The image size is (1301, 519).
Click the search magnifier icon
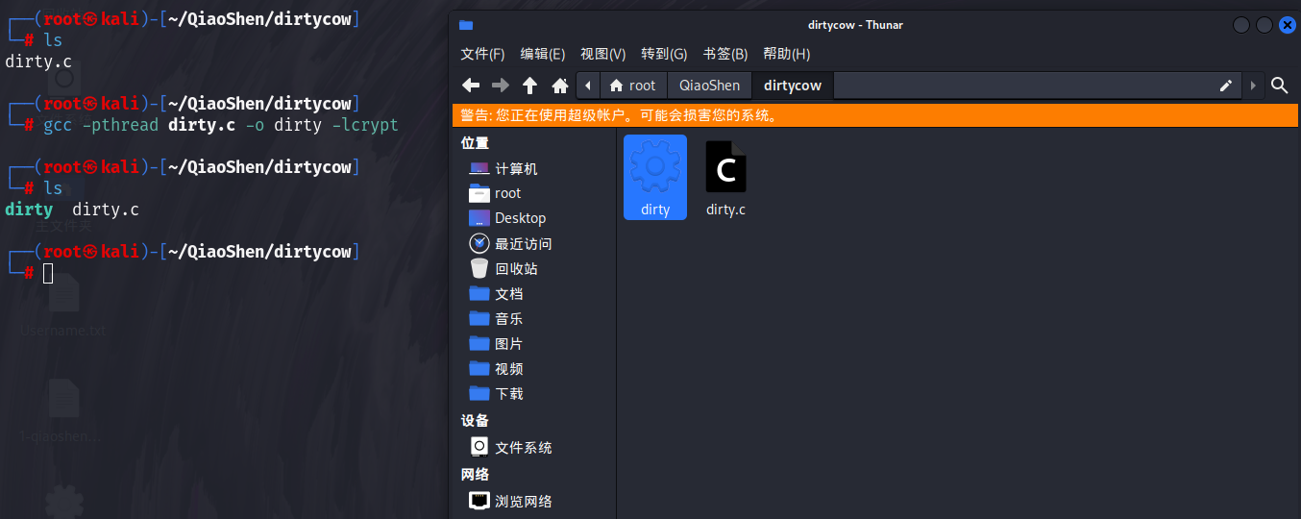(1279, 86)
